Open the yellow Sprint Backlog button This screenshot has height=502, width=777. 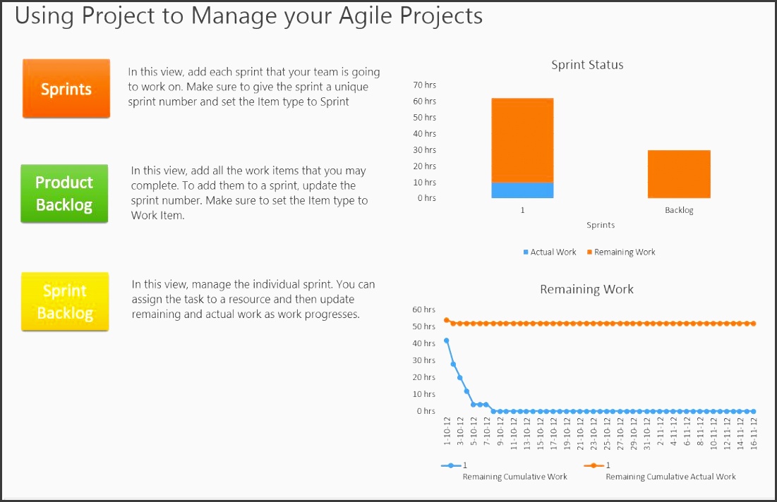[x=65, y=302]
